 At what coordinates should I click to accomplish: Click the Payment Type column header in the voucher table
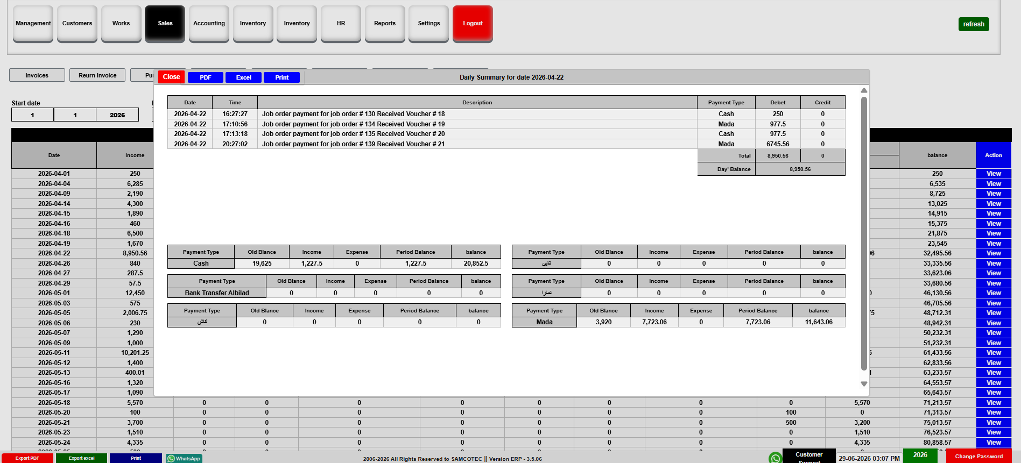pos(726,103)
